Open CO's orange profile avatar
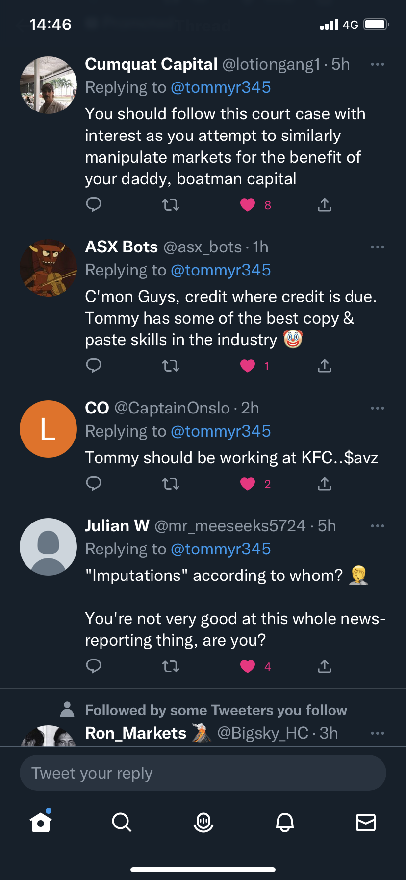 (48, 429)
